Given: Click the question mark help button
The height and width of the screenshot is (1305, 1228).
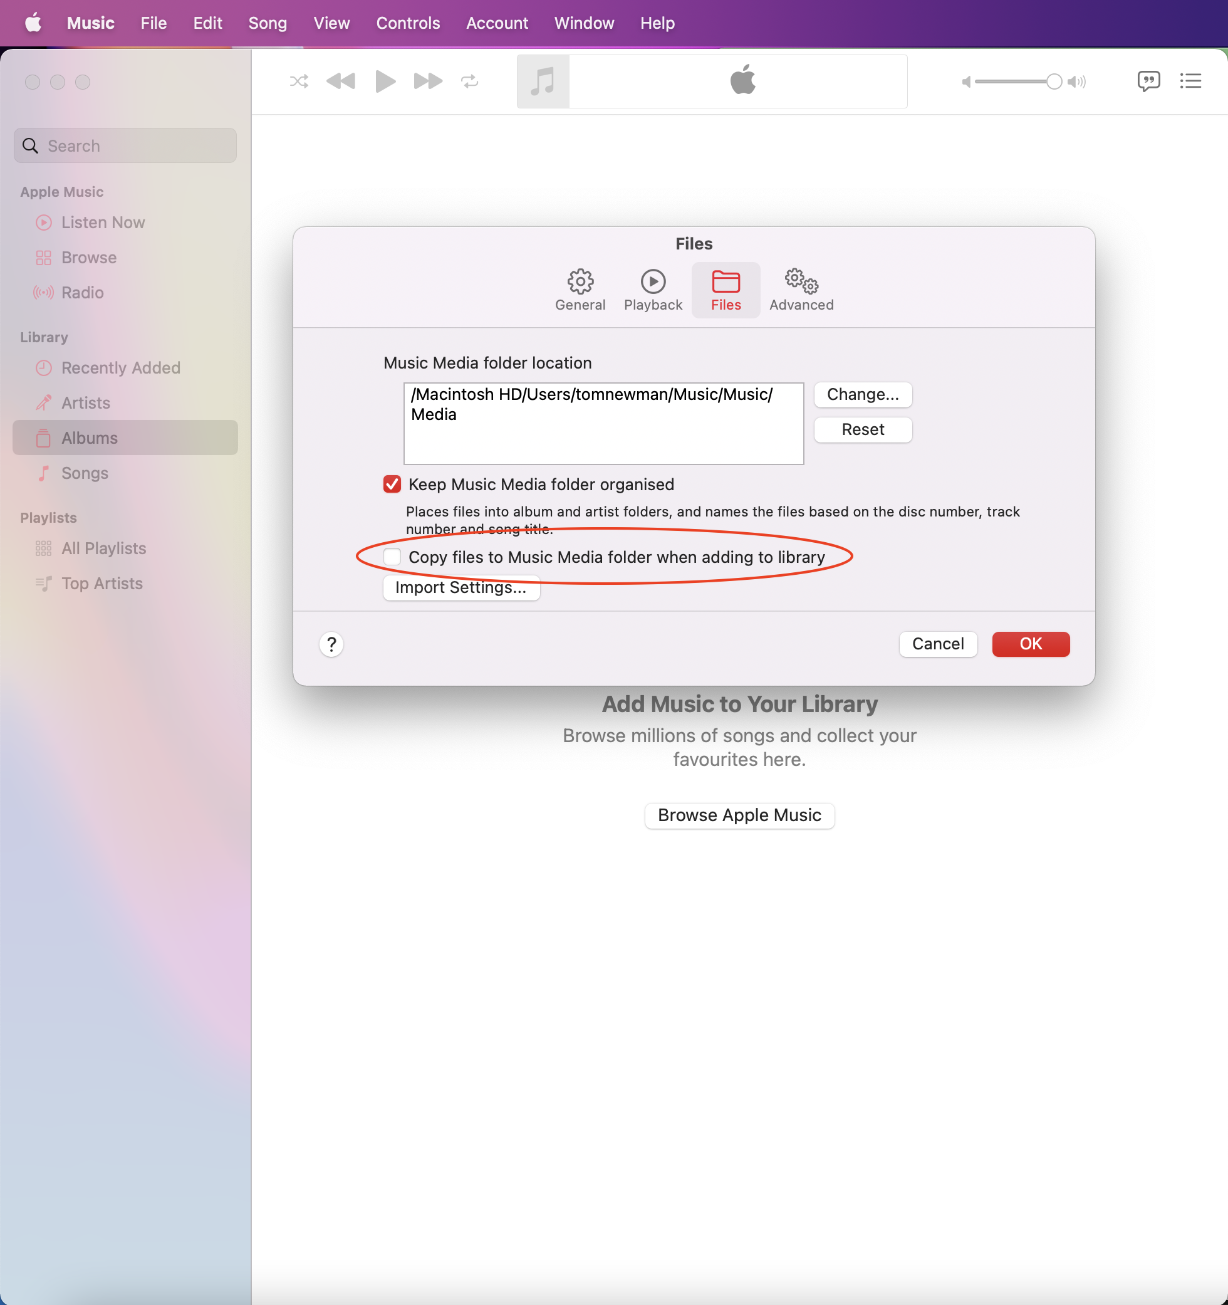Looking at the screenshot, I should click(x=331, y=644).
